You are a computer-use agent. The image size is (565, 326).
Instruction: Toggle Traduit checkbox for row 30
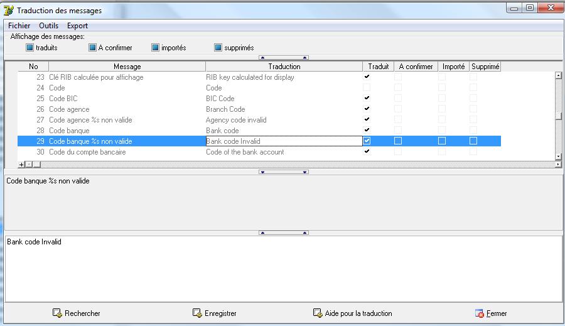point(367,151)
